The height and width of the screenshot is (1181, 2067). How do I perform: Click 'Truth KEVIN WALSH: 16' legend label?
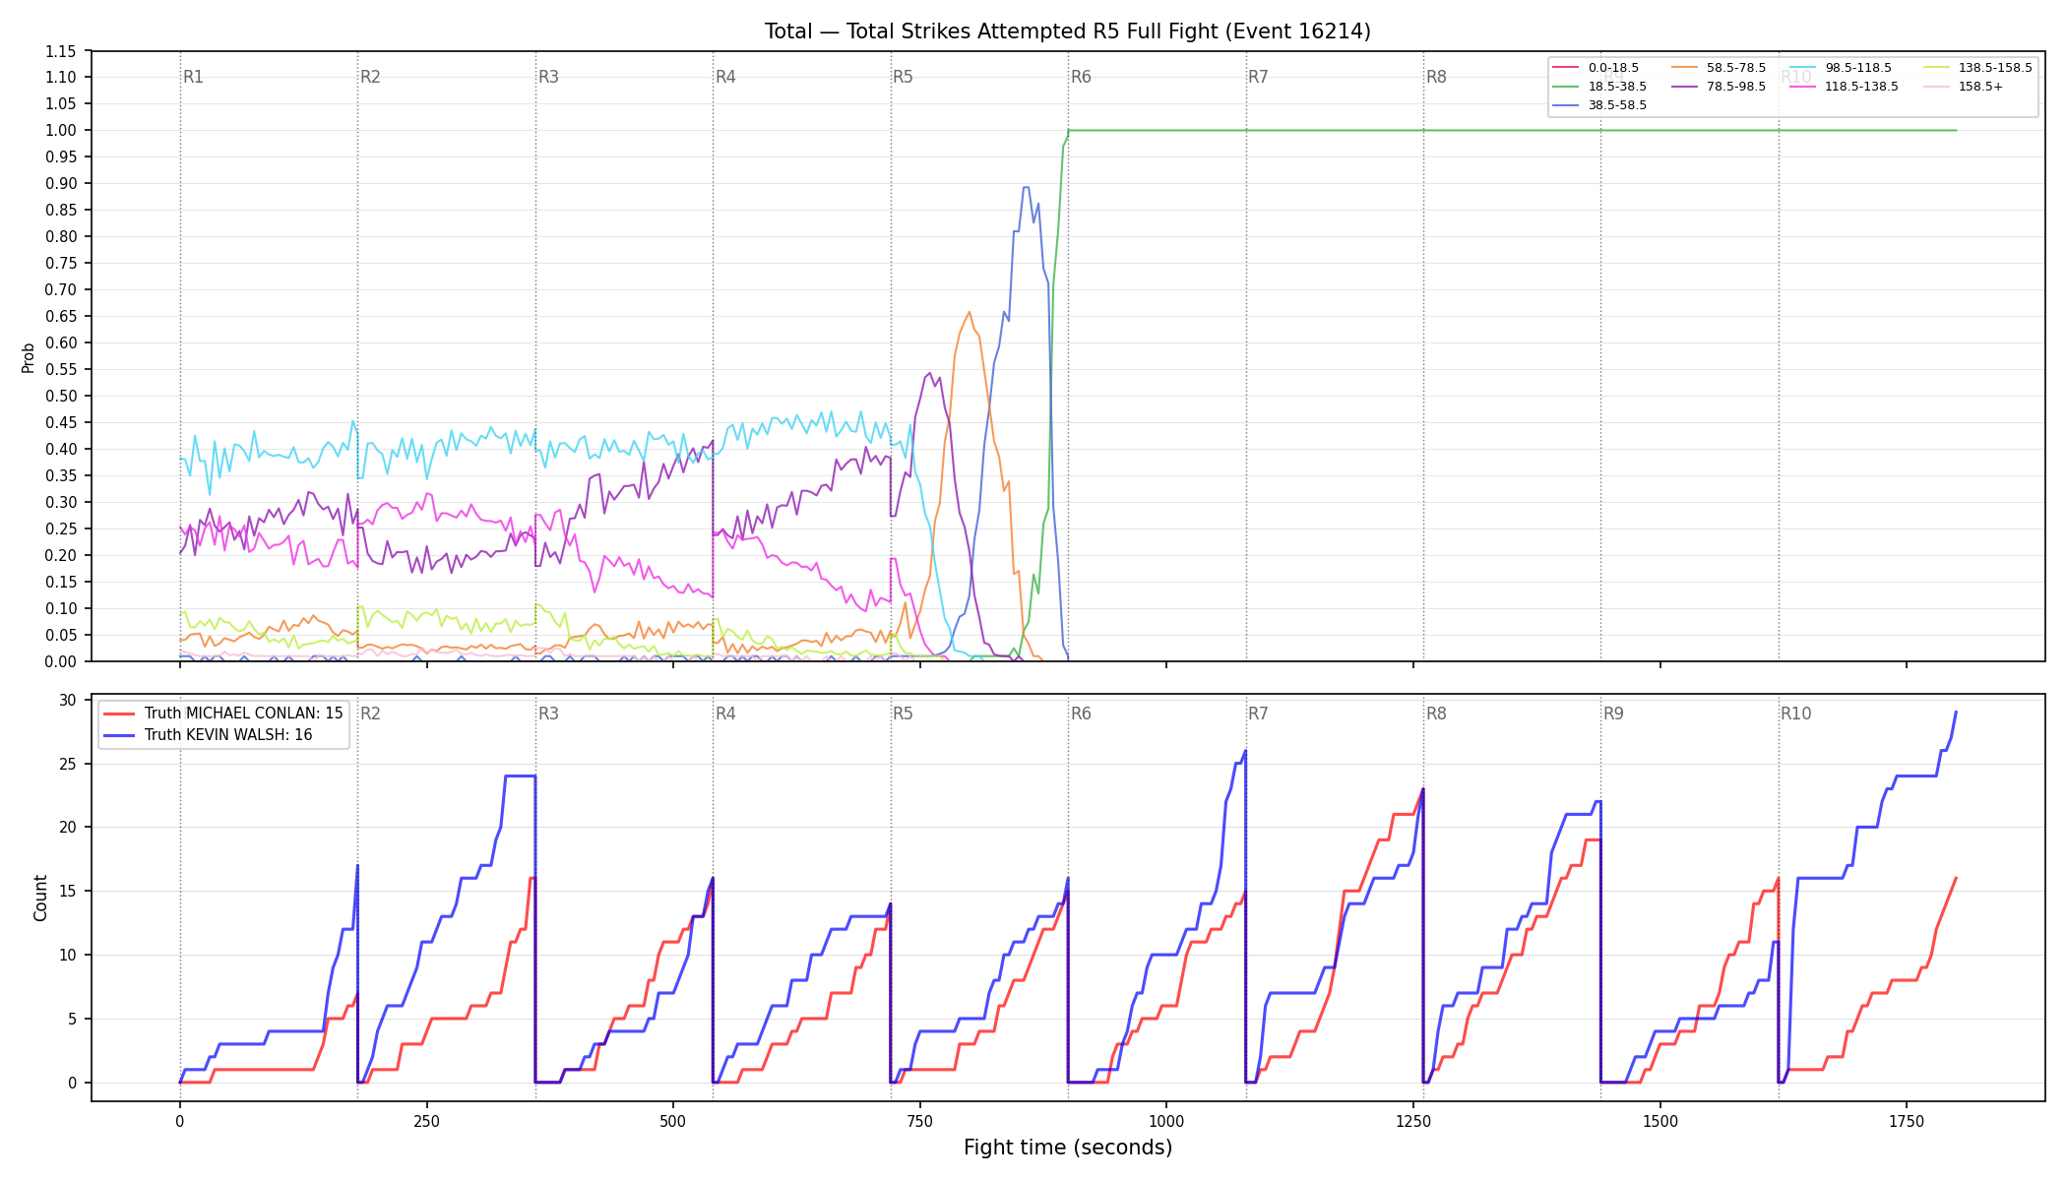tap(228, 735)
